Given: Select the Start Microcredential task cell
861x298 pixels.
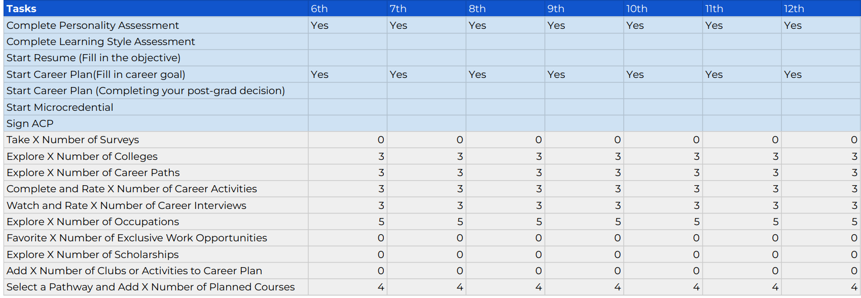Looking at the screenshot, I should [x=60, y=107].
